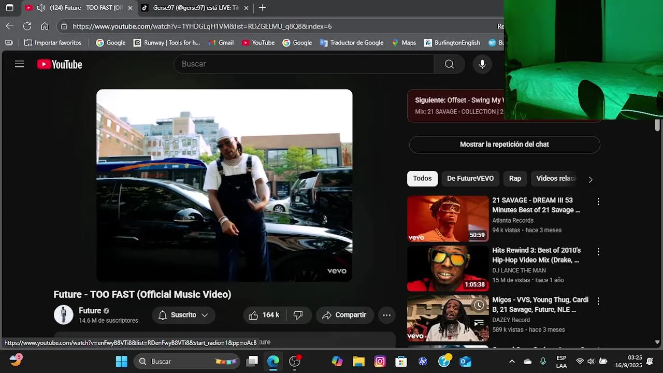Show hidden system tray icons
Screen dimensions: 663x373
click(x=512, y=362)
